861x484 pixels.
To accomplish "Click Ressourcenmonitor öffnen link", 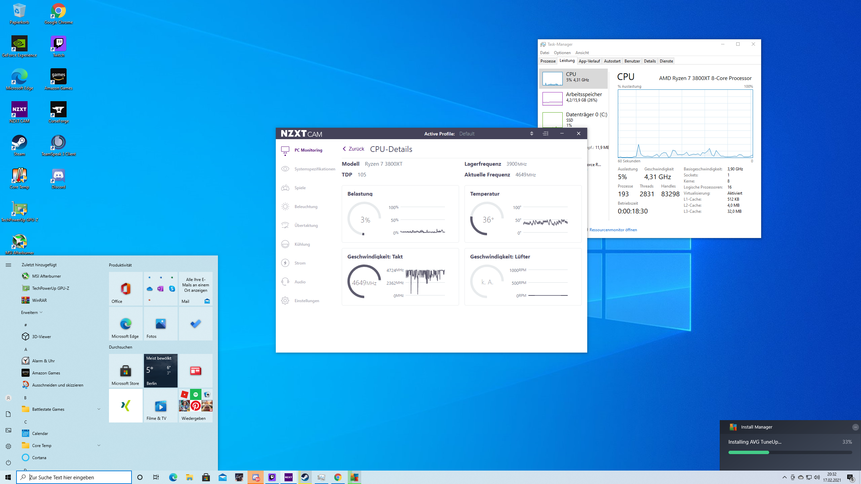I will [x=613, y=230].
